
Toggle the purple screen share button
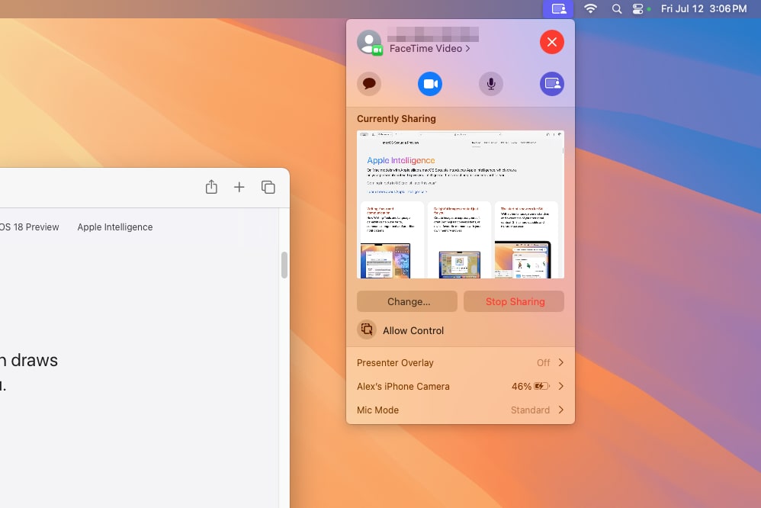(552, 84)
